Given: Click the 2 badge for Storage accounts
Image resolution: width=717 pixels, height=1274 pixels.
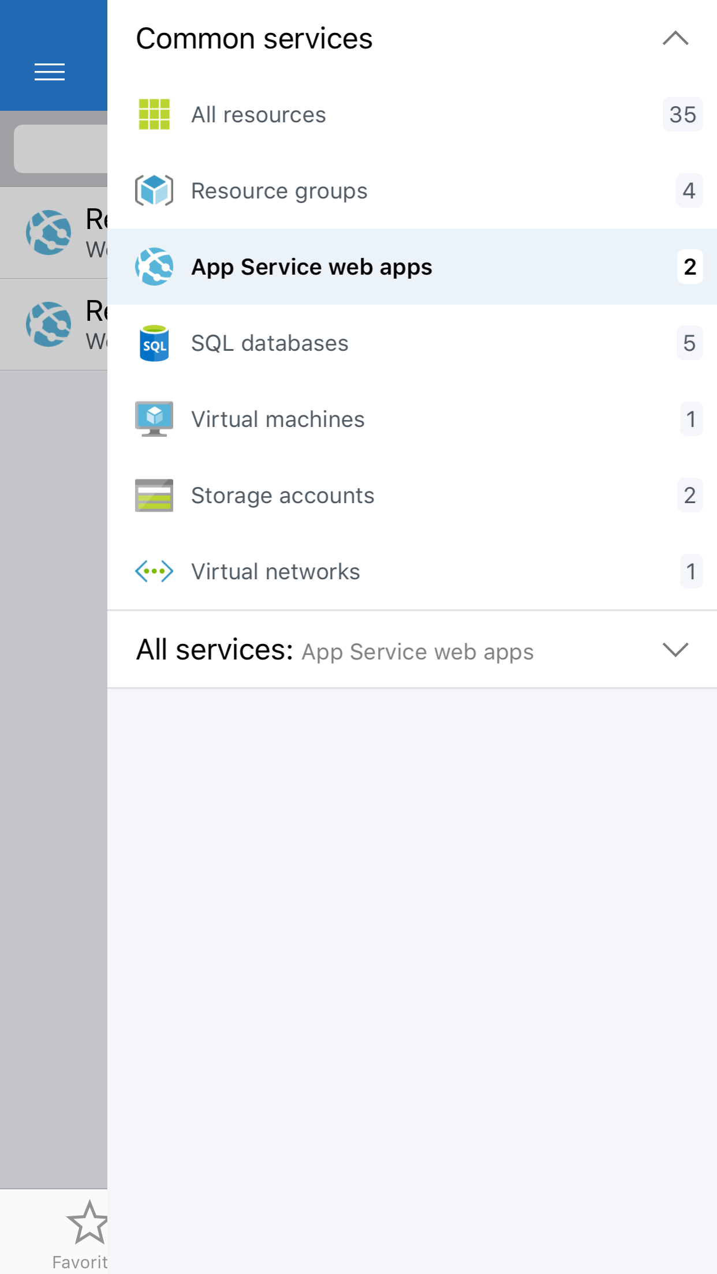Looking at the screenshot, I should click(x=690, y=495).
